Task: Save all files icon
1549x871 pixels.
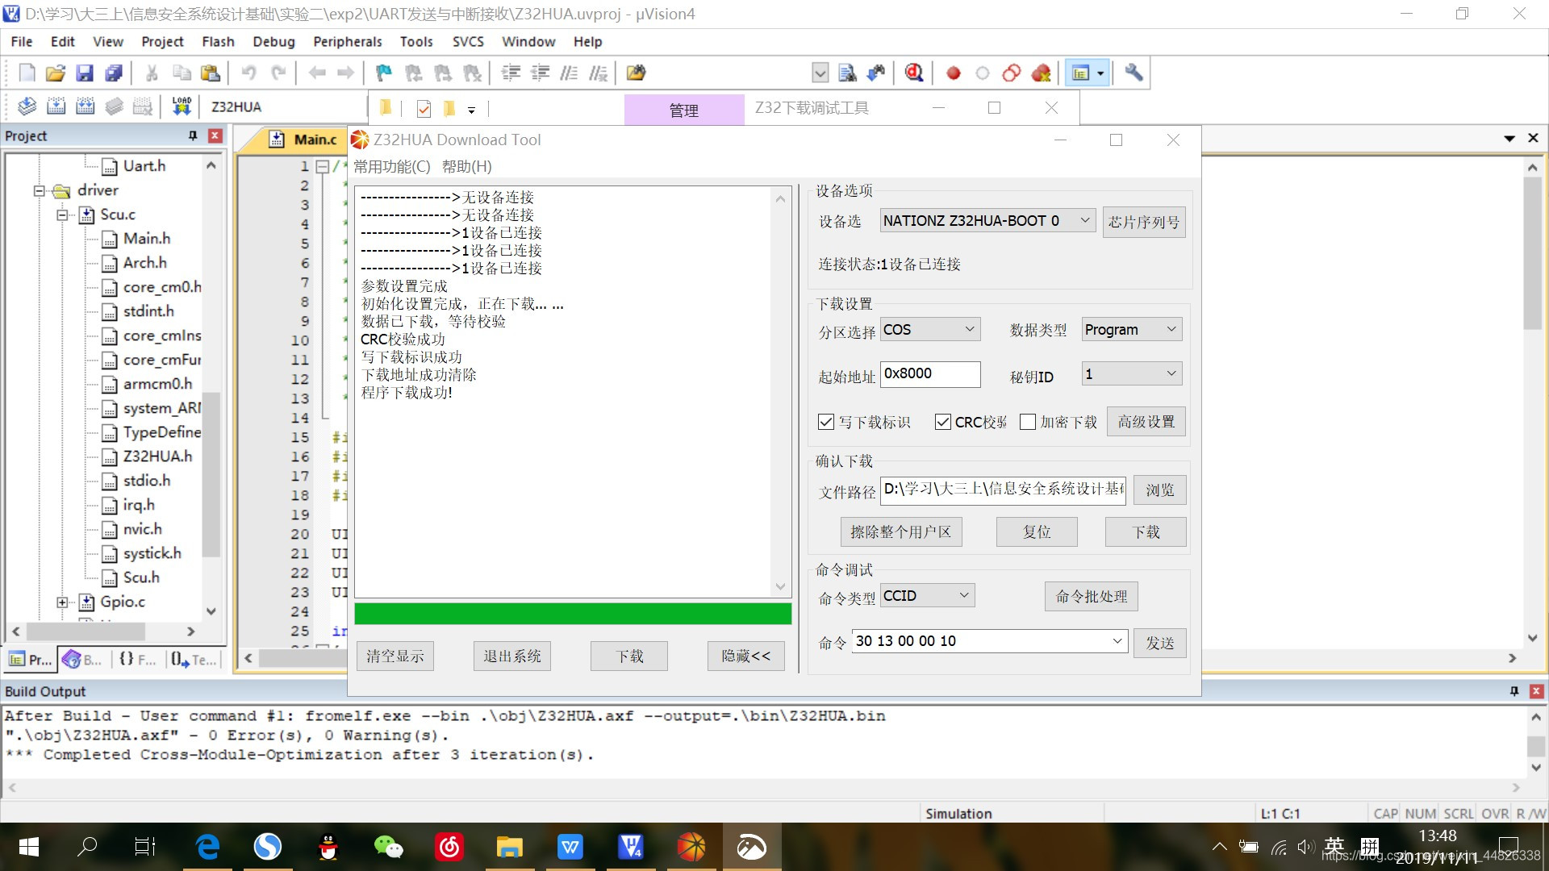Action: click(114, 73)
